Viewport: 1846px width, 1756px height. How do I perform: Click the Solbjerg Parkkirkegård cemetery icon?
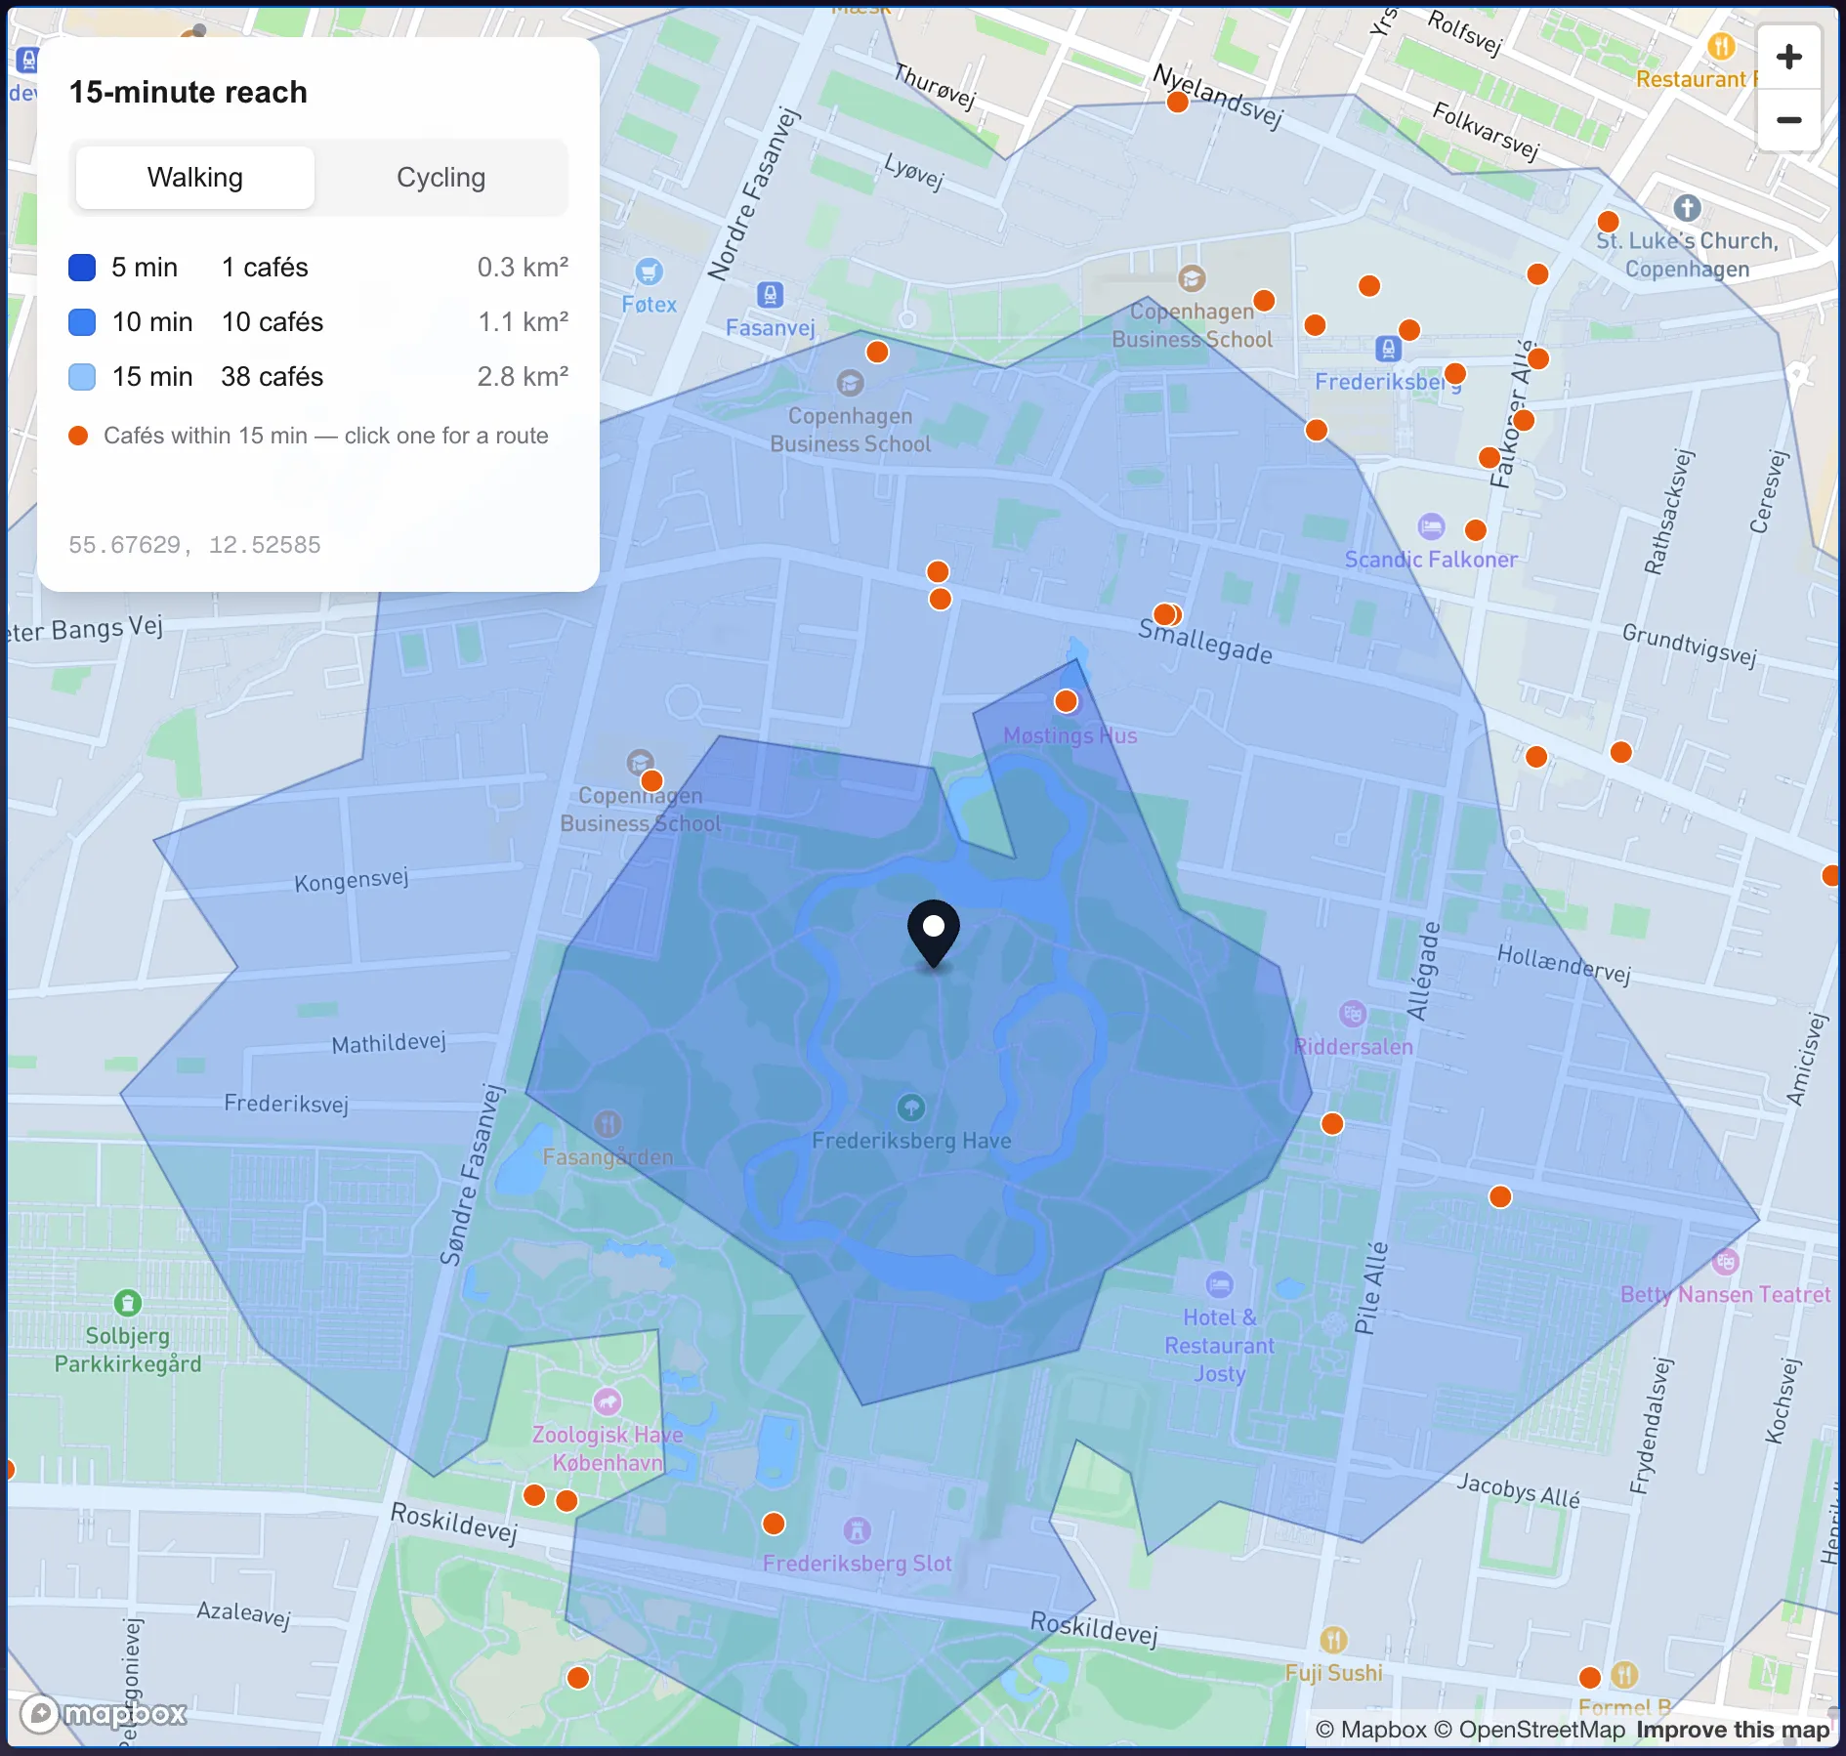click(x=128, y=1303)
